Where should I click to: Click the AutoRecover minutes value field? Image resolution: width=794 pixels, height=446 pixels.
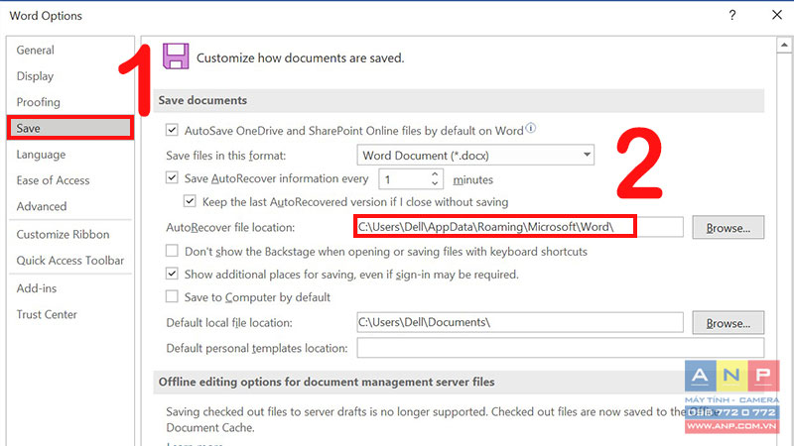[404, 179]
